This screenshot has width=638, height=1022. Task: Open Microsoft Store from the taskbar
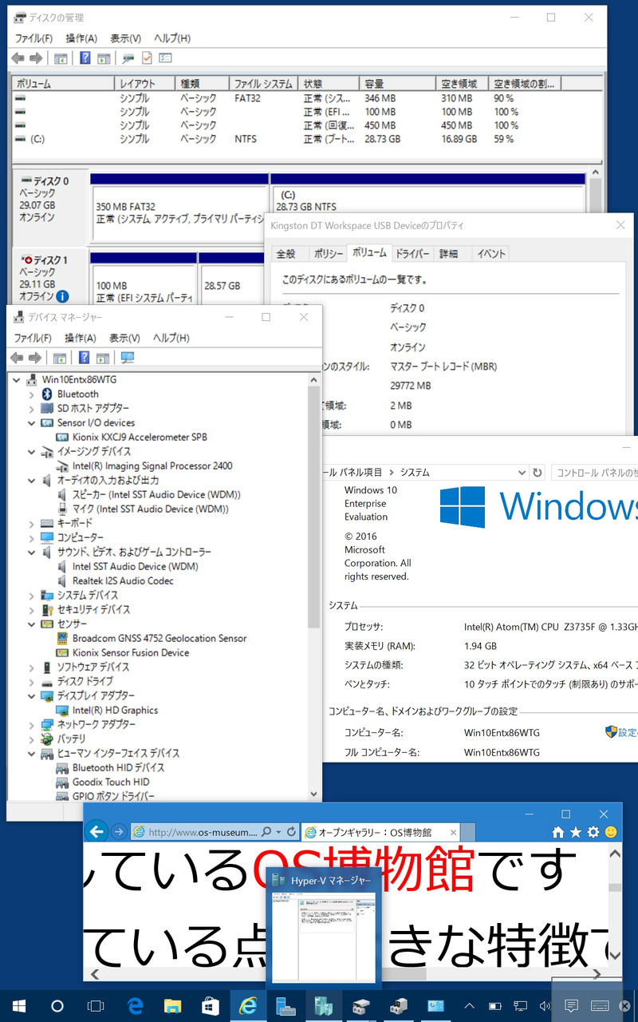coord(211,1006)
